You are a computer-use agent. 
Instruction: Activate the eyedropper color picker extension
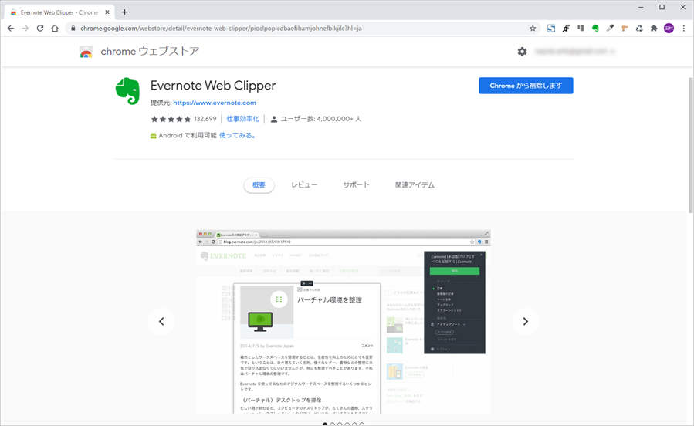pyautogui.click(x=610, y=29)
